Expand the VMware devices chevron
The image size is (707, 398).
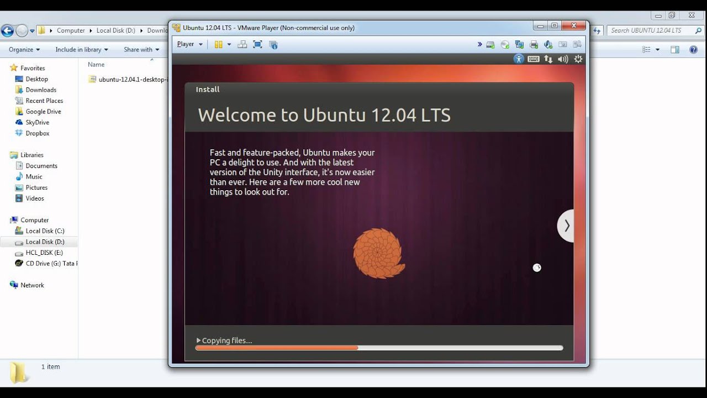tap(480, 44)
